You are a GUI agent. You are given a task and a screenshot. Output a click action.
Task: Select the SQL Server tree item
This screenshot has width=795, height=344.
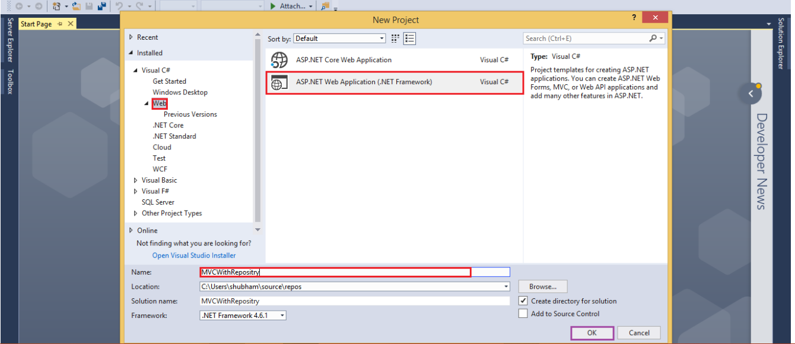tap(158, 202)
